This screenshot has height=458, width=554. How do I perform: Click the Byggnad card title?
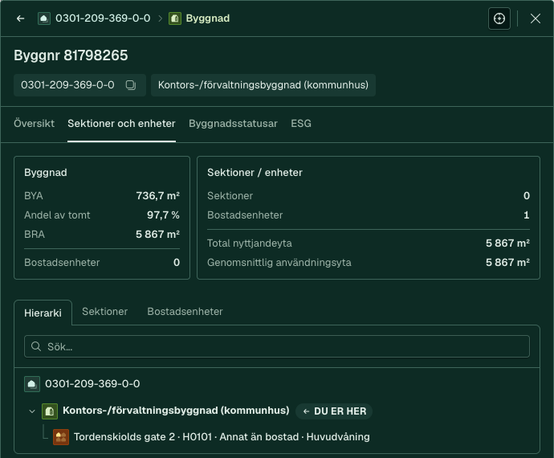[x=46, y=173]
